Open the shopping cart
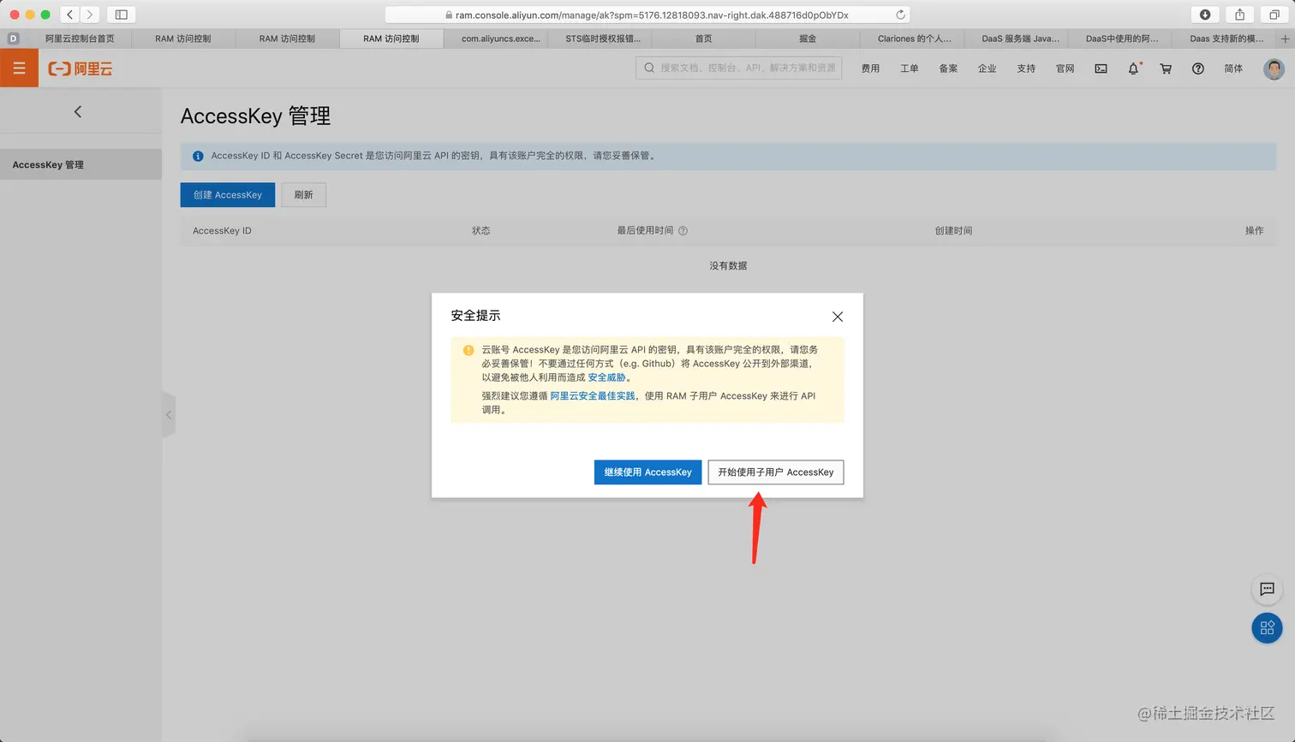Image resolution: width=1295 pixels, height=742 pixels. pyautogui.click(x=1166, y=68)
